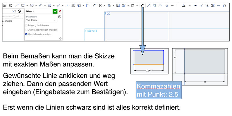This screenshot has height=116, width=232.
Task: Open the circle tool dropdown arrow
Action: click(x=36, y=5)
